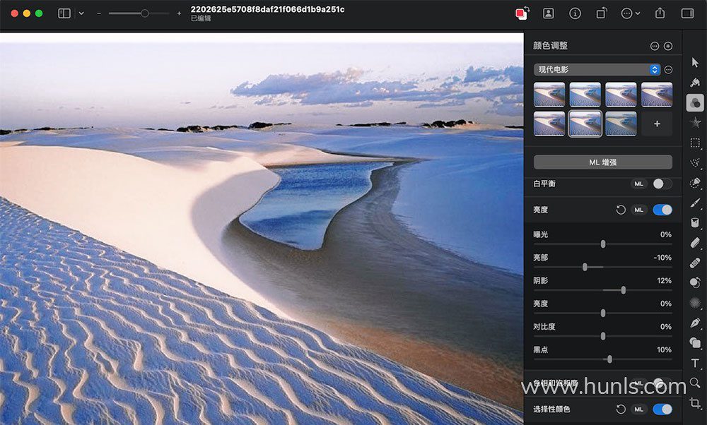Open the Effects star tool
Image resolution: width=707 pixels, height=425 pixels.
click(x=695, y=122)
